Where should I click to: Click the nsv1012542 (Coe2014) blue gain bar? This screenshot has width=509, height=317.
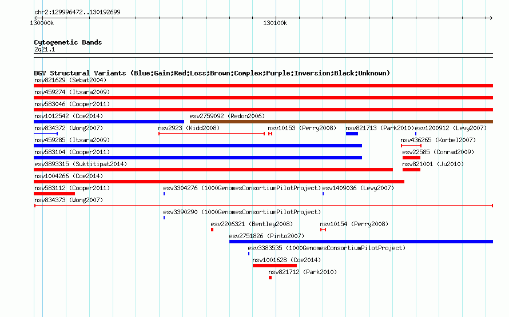[109, 122]
